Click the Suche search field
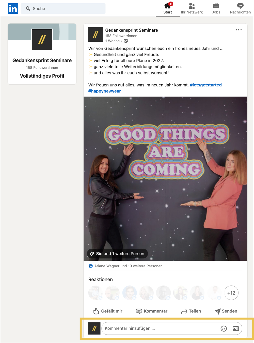Screen dimensions: 254x343 (63, 8)
